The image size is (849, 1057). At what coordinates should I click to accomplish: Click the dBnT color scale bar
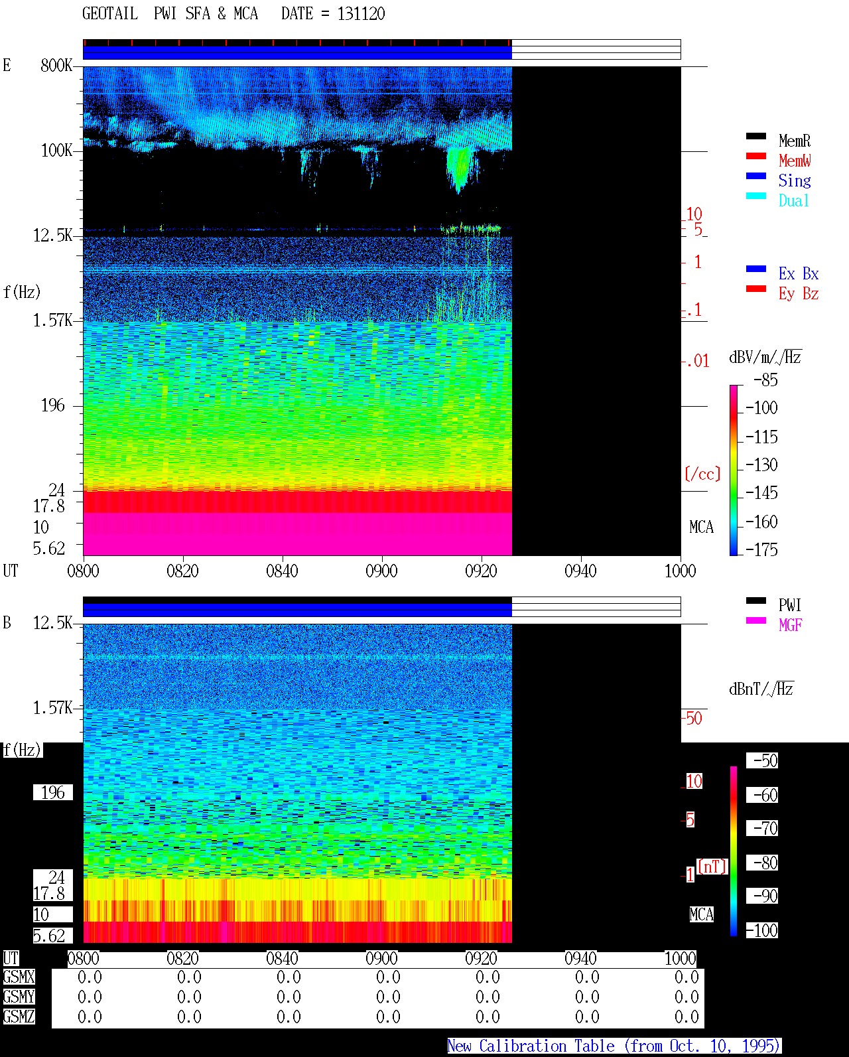tap(734, 851)
